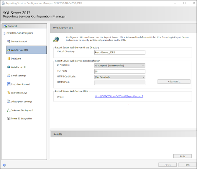197x169 pixels.
Task: Click the Power BI Integration icon
Action: point(8,118)
